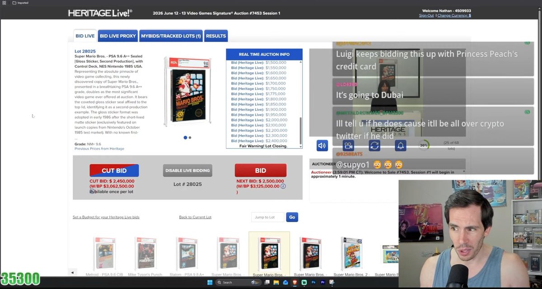The width and height of the screenshot is (542, 289).
Task: Click the Jump to Lot field
Action: pyautogui.click(x=268, y=217)
